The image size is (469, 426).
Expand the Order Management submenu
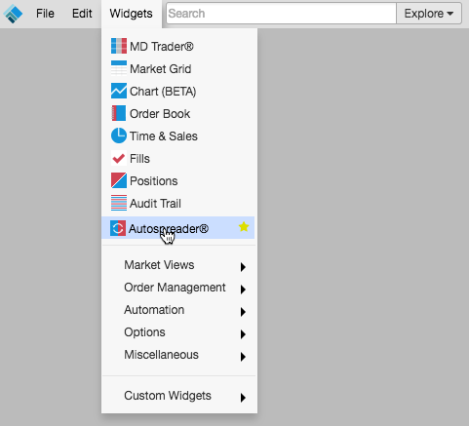pyautogui.click(x=179, y=288)
